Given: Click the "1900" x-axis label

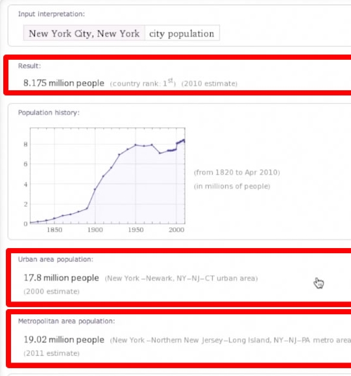Looking at the screenshot, I should tap(95, 230).
